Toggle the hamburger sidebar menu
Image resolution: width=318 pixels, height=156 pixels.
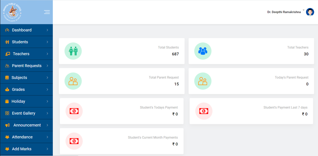pyautogui.click(x=47, y=12)
